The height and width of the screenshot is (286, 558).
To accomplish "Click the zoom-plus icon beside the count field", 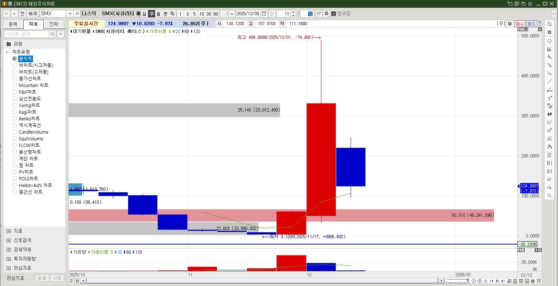I will coord(318,14).
